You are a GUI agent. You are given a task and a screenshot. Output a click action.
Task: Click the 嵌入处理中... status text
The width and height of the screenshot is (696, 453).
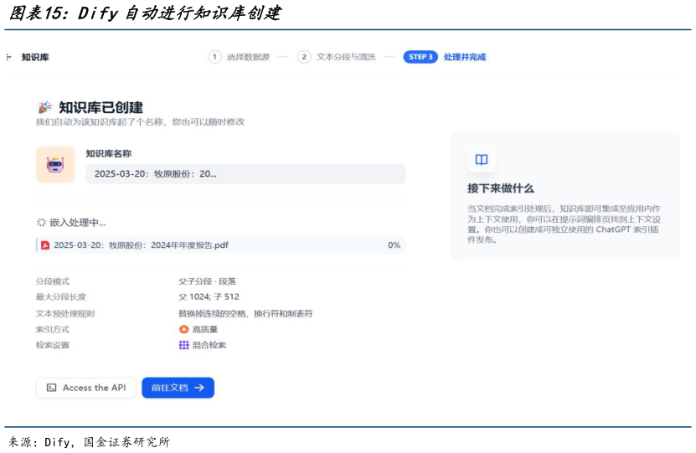(78, 222)
